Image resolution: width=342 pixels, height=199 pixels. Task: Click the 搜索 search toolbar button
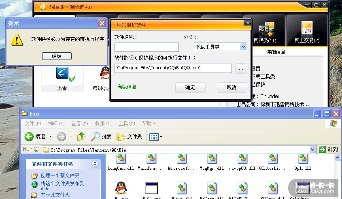pyautogui.click(x=101, y=137)
